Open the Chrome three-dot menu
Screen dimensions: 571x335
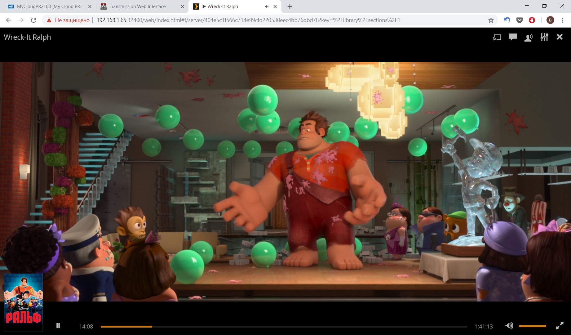pos(563,20)
